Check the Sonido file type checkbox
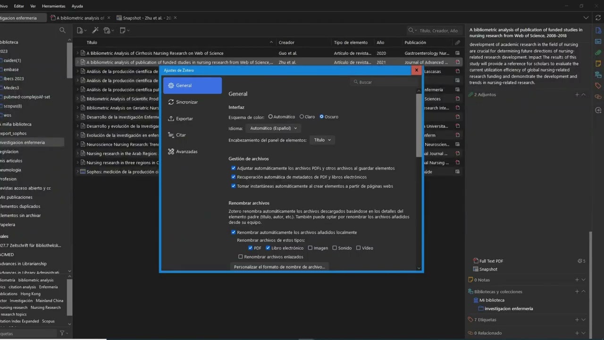Screen dimensions: 604x340 point(335,248)
